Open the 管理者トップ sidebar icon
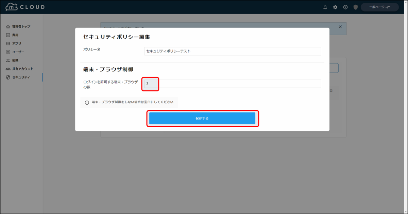408x214 pixels. (19, 26)
